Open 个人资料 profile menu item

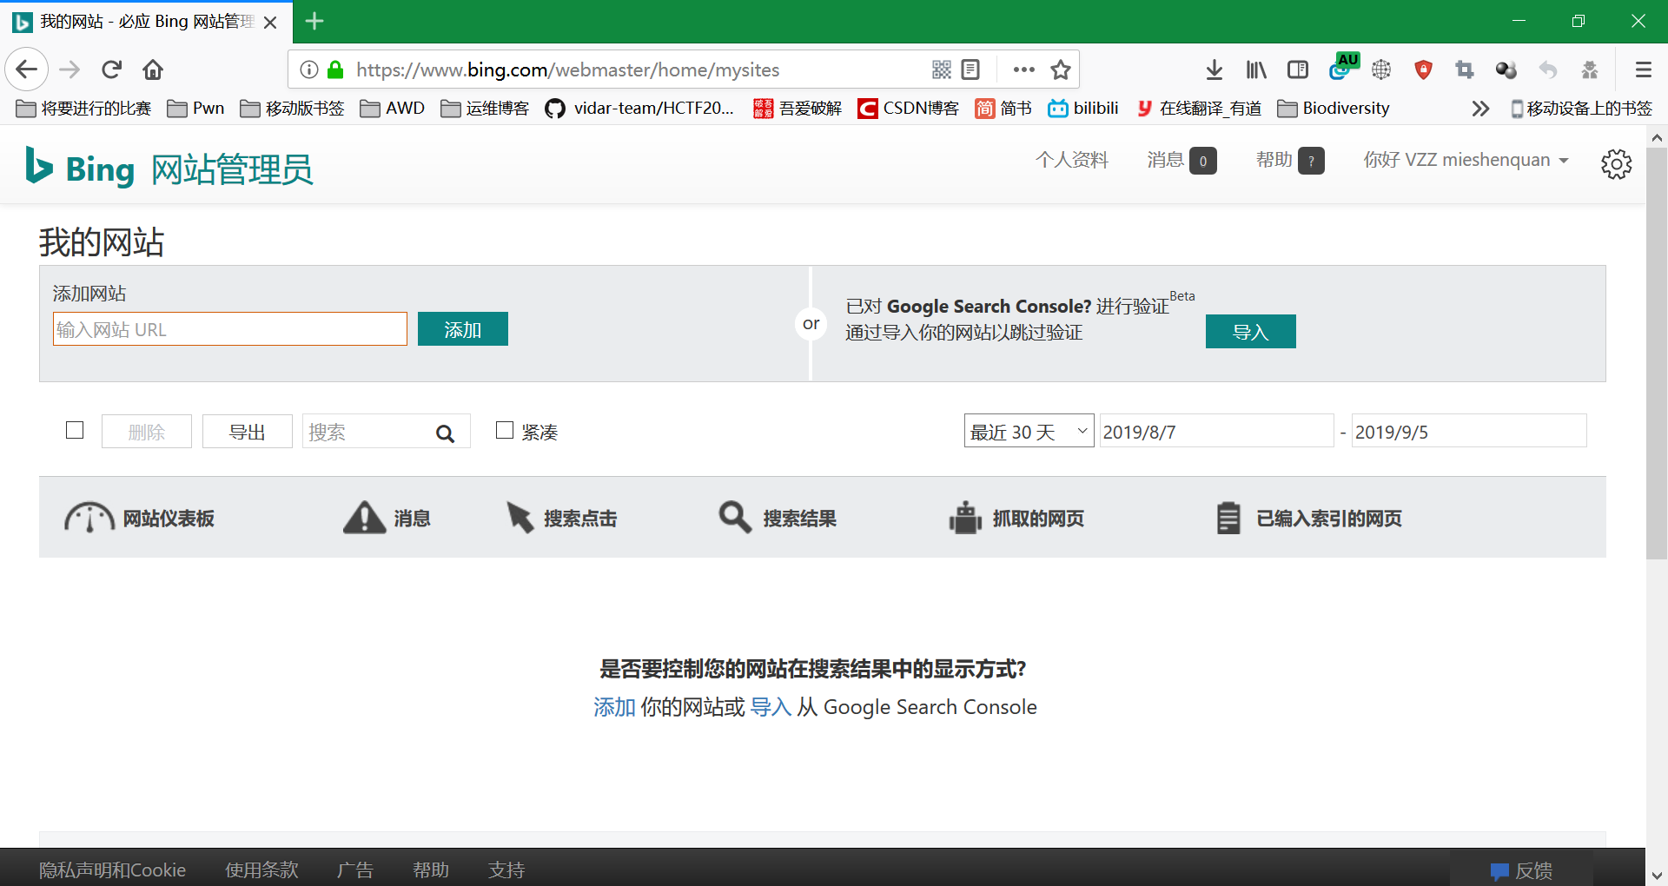point(1072,160)
